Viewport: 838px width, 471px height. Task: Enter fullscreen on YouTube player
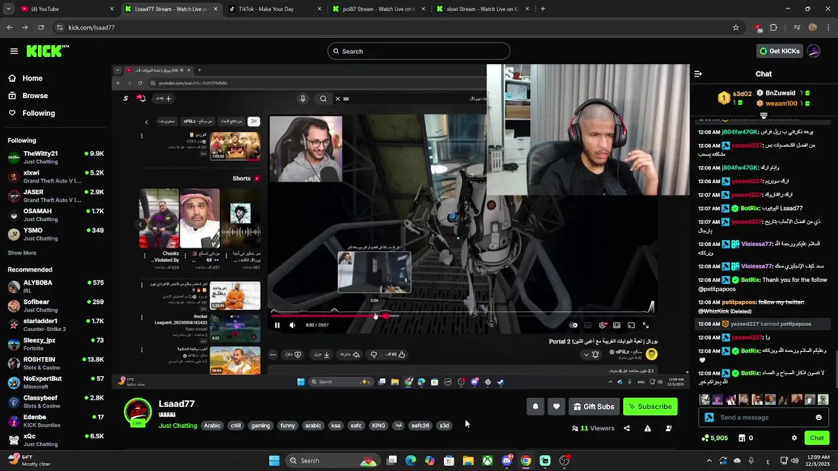[646, 325]
